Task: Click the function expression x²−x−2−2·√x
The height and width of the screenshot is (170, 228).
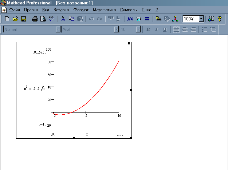Action: pos(34,88)
